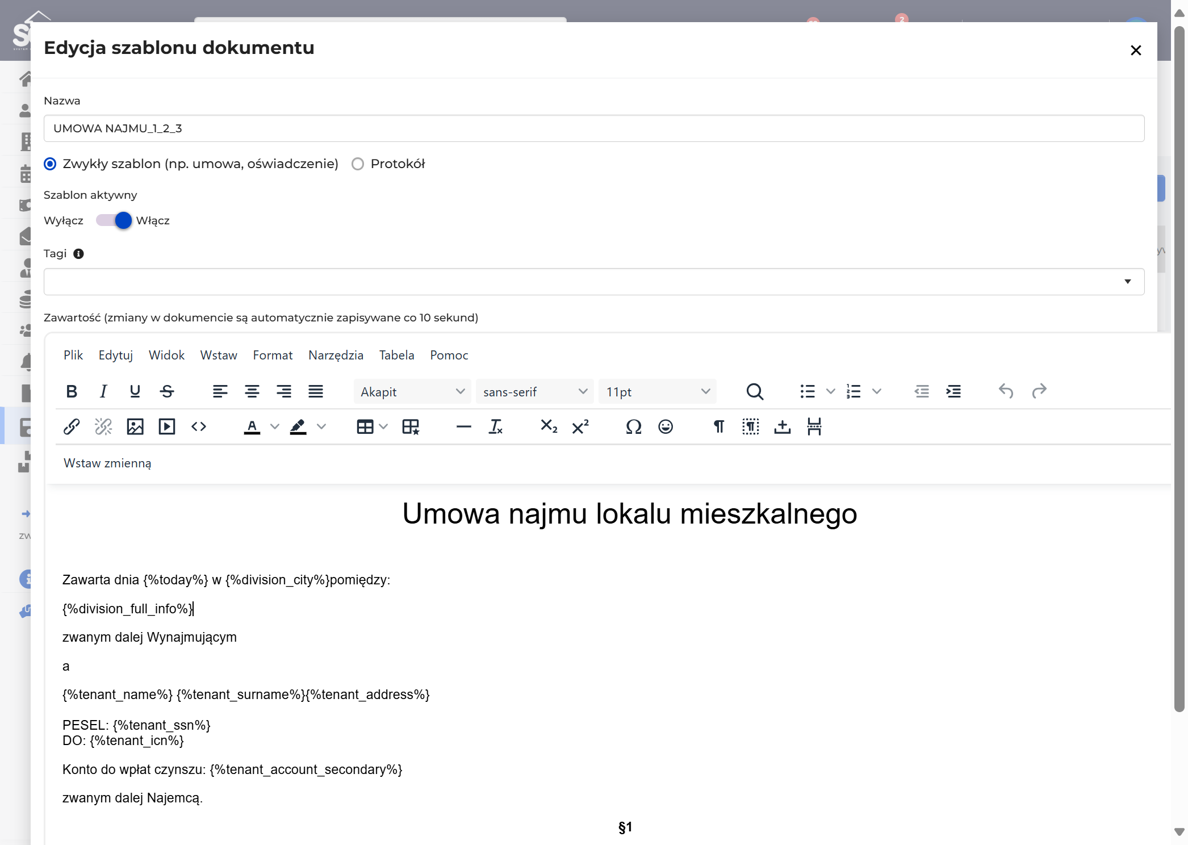Open emoji picker

666,426
